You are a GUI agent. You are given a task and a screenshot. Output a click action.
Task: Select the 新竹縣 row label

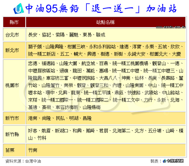click(x=12, y=134)
